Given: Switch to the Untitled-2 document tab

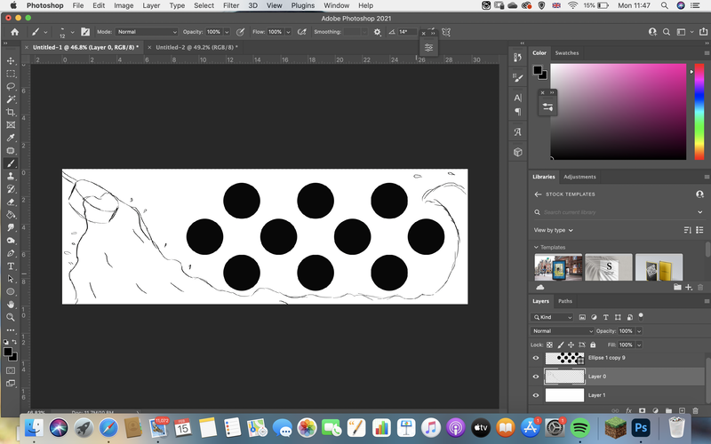Looking at the screenshot, I should pyautogui.click(x=196, y=47).
